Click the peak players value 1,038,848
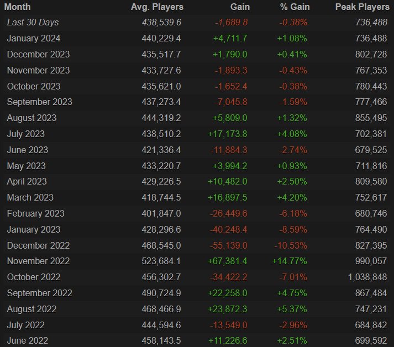Viewport: 394px width, 347px height. pyautogui.click(x=367, y=277)
